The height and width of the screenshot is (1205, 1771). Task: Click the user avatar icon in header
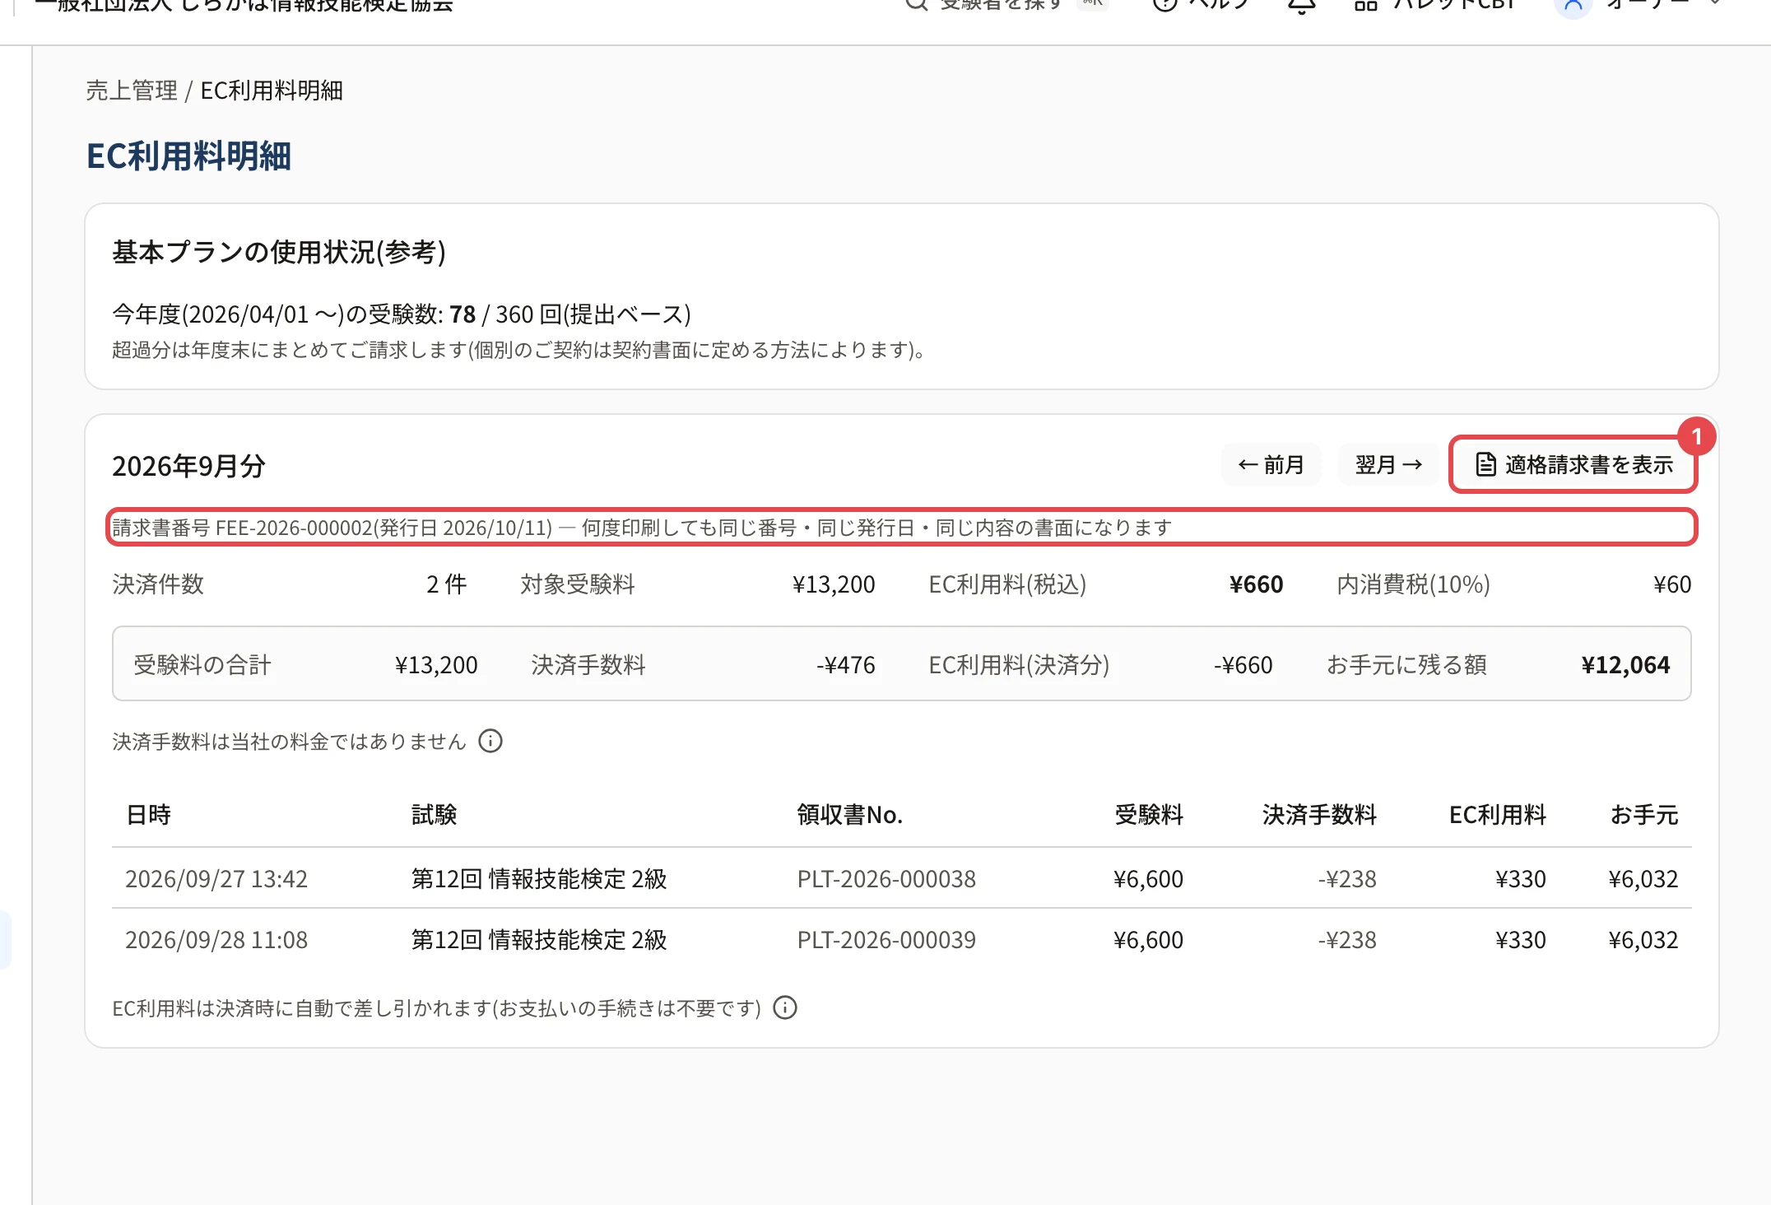[x=1573, y=5]
